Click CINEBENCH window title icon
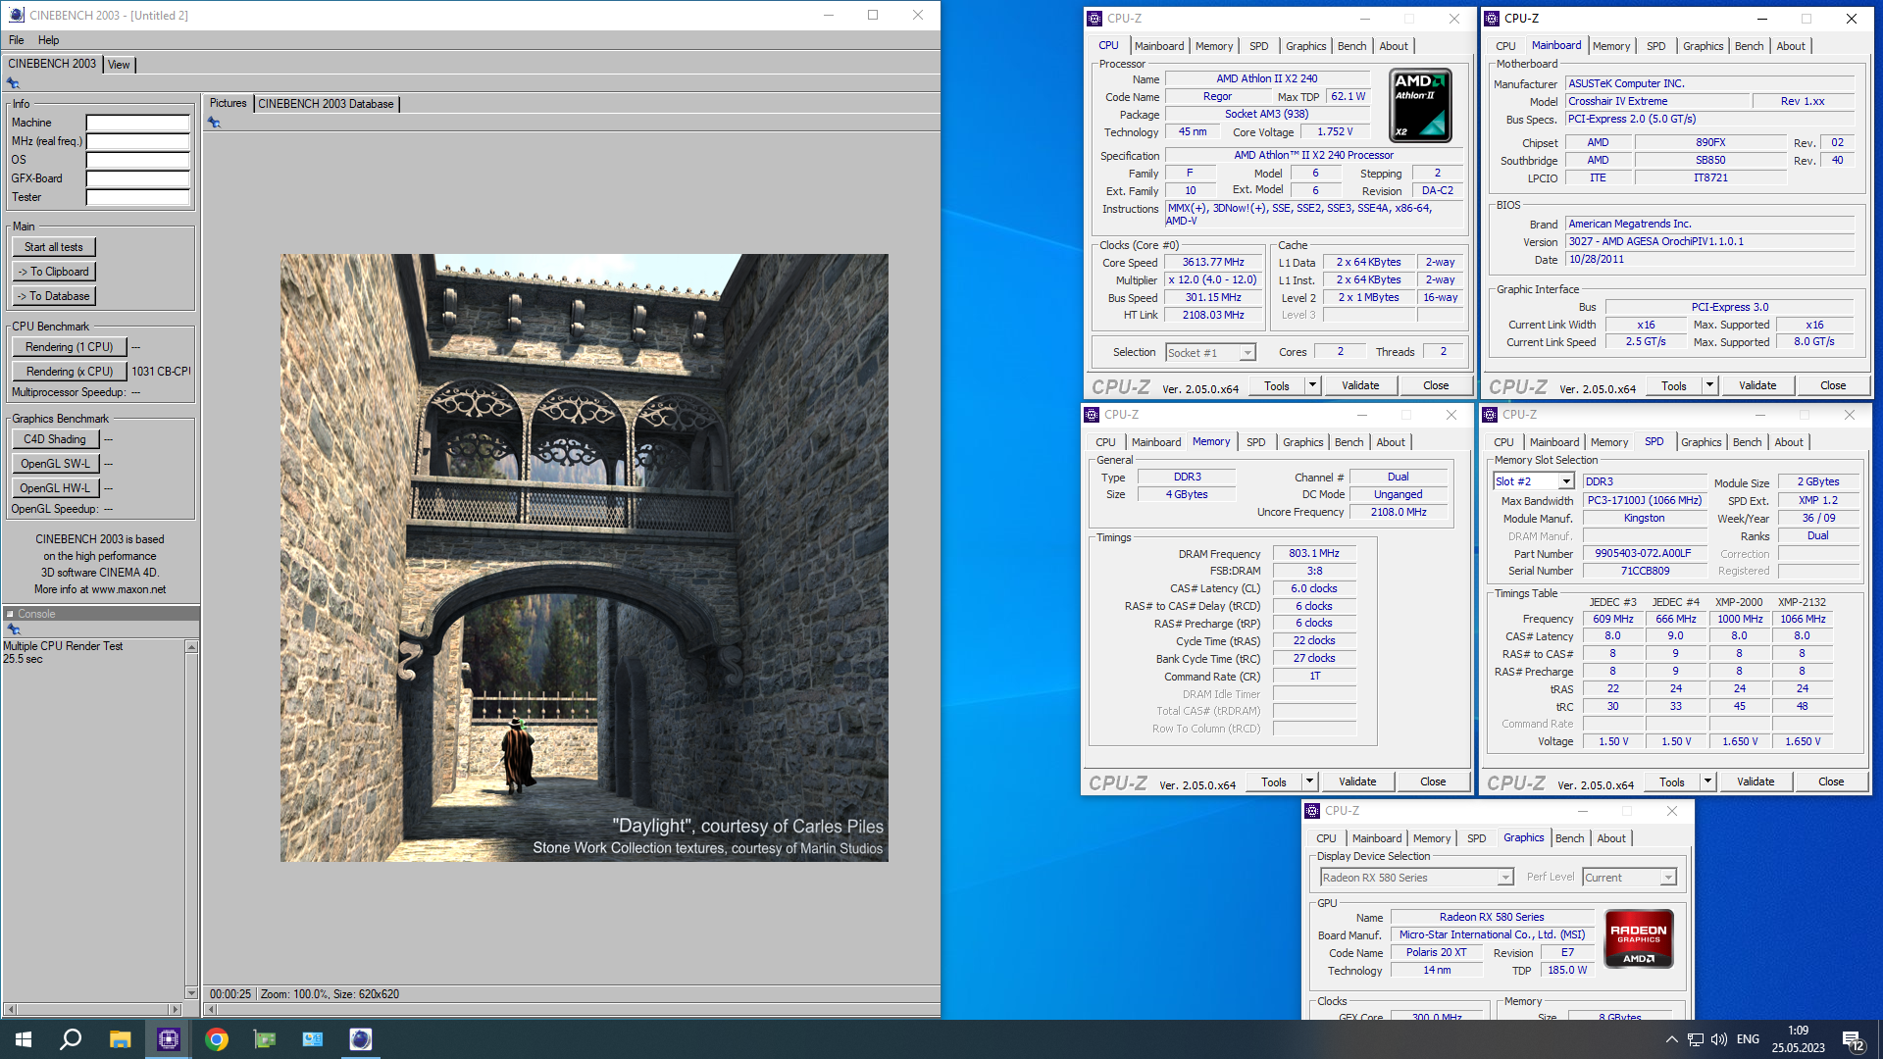This screenshot has height=1059, width=1883. click(x=16, y=15)
